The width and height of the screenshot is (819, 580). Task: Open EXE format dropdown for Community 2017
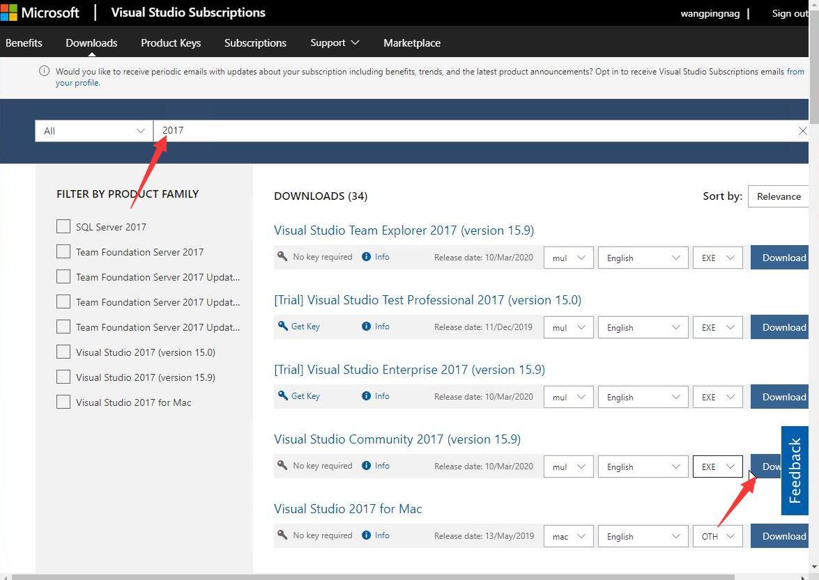(x=718, y=467)
